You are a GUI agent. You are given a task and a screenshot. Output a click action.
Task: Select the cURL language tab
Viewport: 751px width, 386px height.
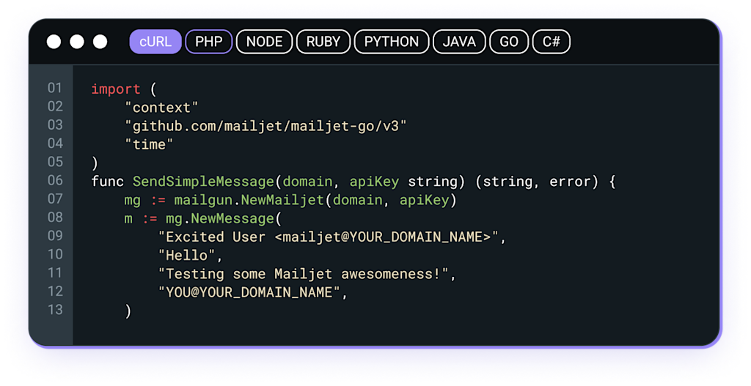[x=155, y=42]
